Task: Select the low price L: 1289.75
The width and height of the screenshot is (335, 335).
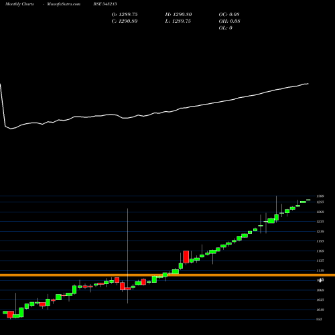Action: (x=178, y=21)
